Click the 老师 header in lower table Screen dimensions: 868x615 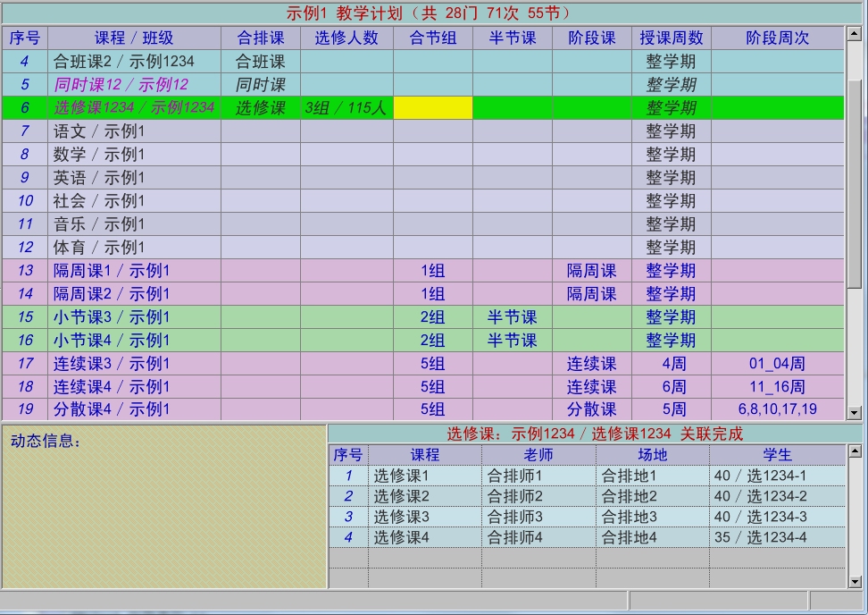(538, 455)
